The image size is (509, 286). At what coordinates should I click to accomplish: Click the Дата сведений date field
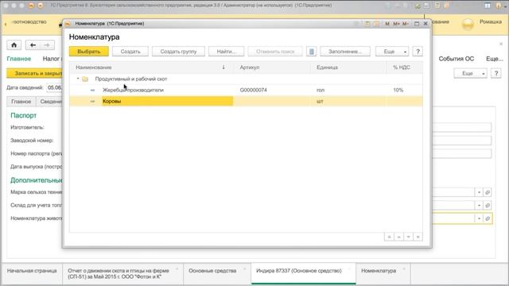coord(54,87)
